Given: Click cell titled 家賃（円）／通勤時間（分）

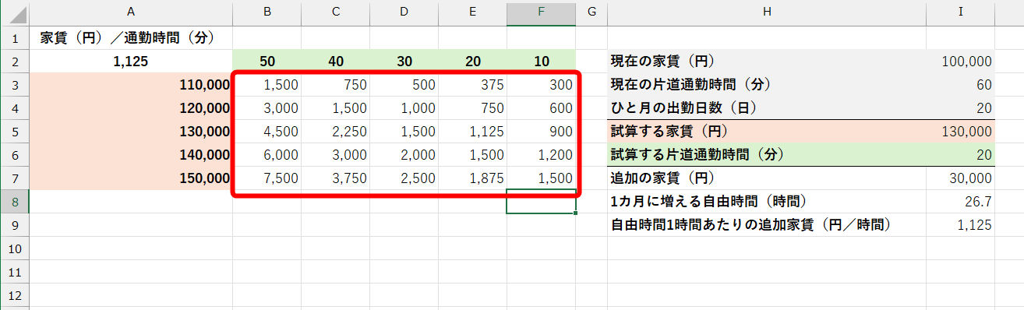Looking at the screenshot, I should [131, 37].
